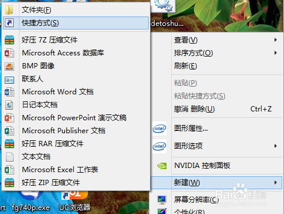Choose 联系人 from the New submenu

(x=76, y=79)
